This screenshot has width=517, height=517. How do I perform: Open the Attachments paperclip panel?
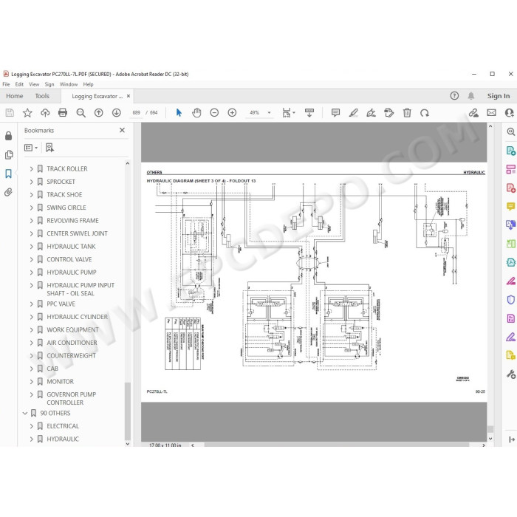[9, 192]
